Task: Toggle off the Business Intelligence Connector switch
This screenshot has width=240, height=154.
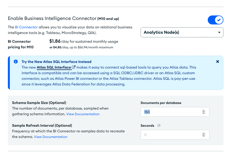Action: (x=215, y=20)
